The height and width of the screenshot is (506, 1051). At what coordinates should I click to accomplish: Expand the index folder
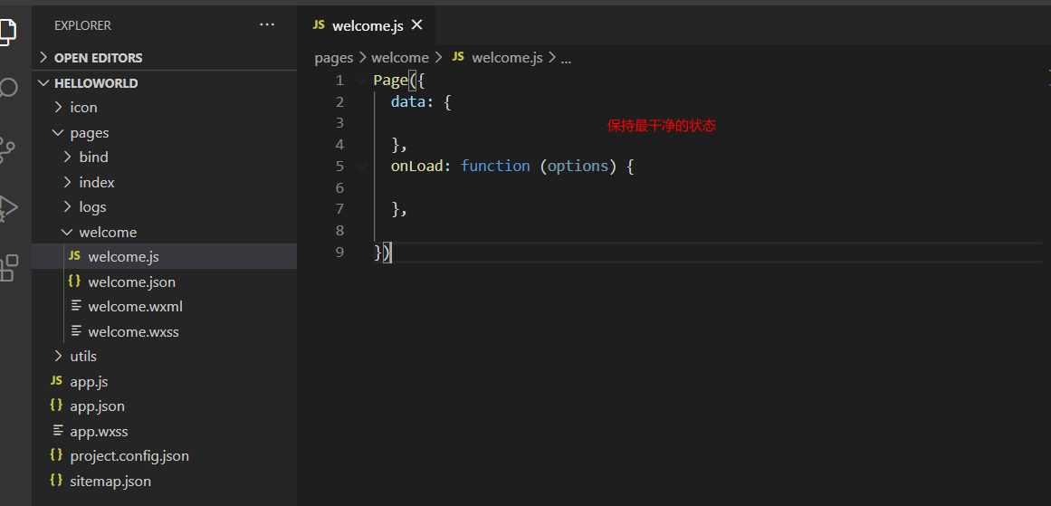coord(164,182)
